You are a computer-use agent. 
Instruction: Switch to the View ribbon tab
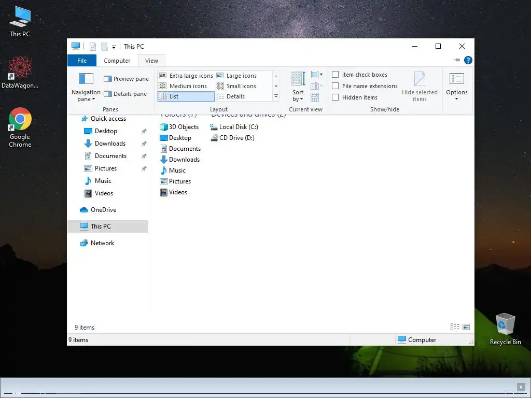click(x=151, y=61)
